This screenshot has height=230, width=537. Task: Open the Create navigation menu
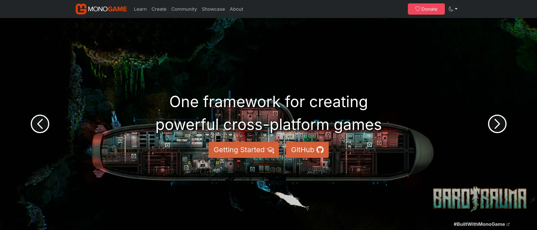(x=159, y=9)
